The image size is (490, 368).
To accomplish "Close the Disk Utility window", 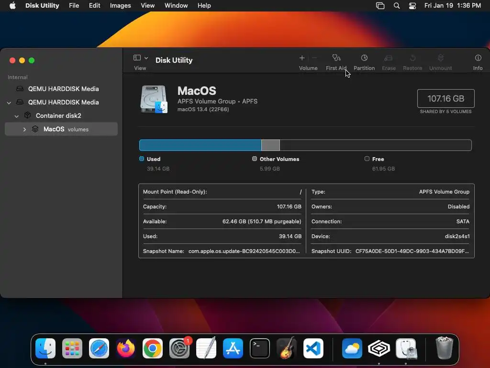I will click(12, 60).
